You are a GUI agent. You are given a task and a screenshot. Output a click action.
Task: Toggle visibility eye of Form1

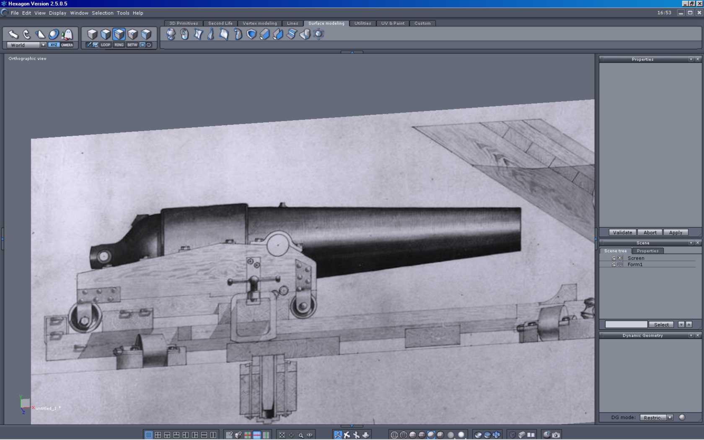620,264
